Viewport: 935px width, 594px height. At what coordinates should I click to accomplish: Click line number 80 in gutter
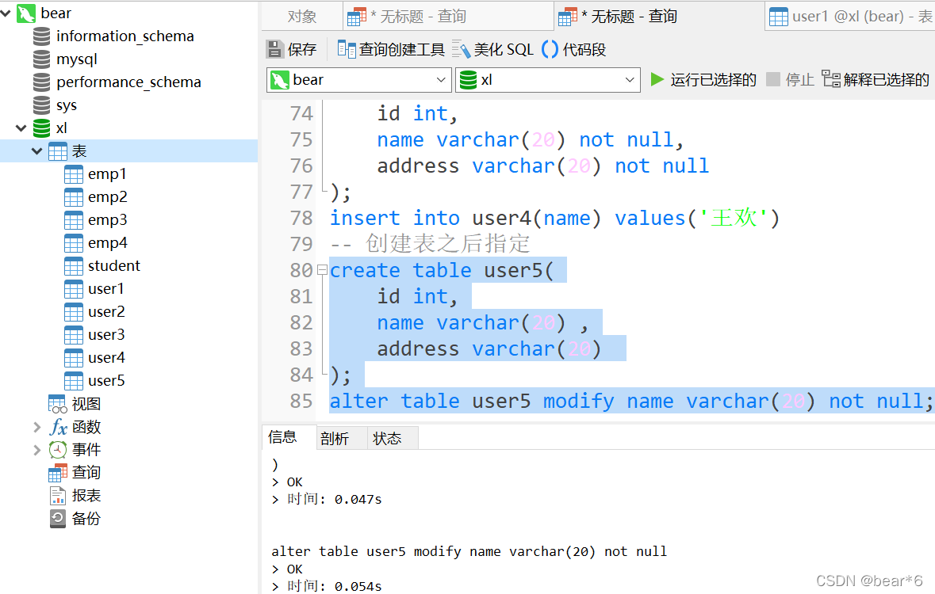pyautogui.click(x=301, y=271)
